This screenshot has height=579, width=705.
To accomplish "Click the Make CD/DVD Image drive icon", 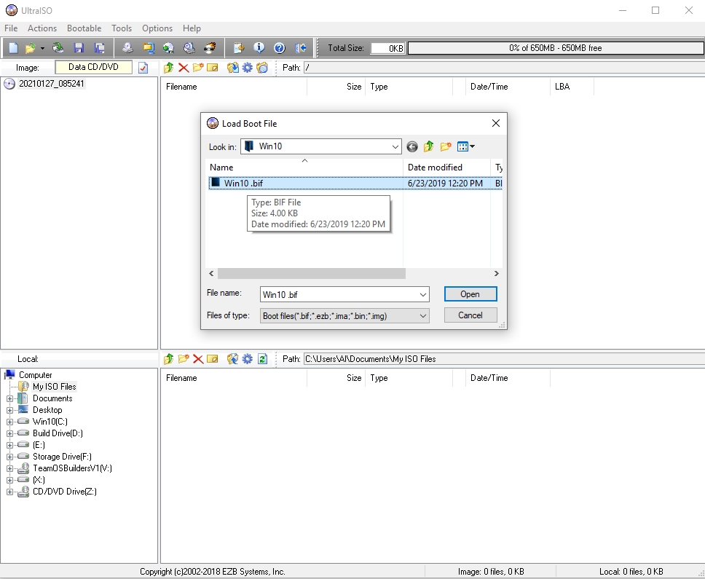I will point(127,47).
